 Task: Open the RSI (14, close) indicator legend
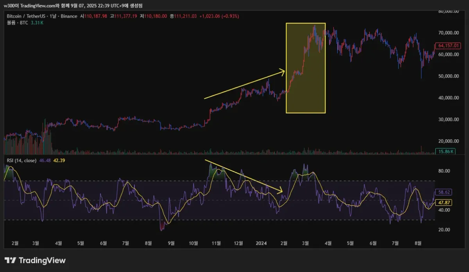point(22,160)
